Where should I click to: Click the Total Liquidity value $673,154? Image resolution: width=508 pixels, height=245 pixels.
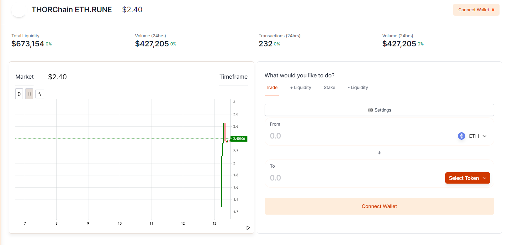tap(28, 44)
